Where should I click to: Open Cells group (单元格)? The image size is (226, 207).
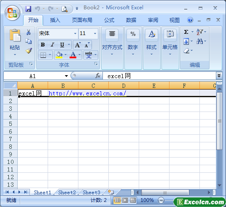(170, 48)
